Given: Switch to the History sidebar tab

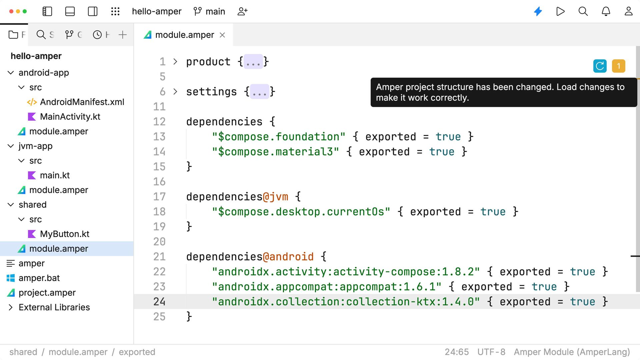Looking at the screenshot, I should click(x=101, y=35).
